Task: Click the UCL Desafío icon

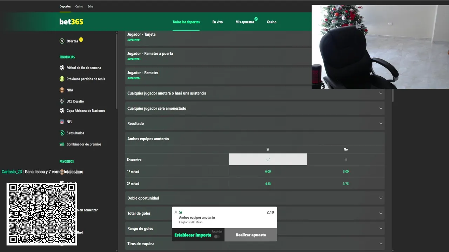Action: [x=62, y=101]
